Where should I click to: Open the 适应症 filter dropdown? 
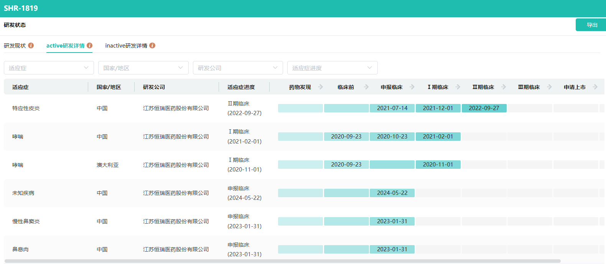49,68
